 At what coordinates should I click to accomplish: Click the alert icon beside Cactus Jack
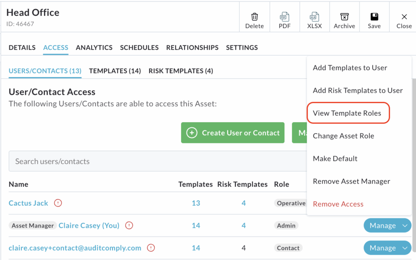point(58,203)
